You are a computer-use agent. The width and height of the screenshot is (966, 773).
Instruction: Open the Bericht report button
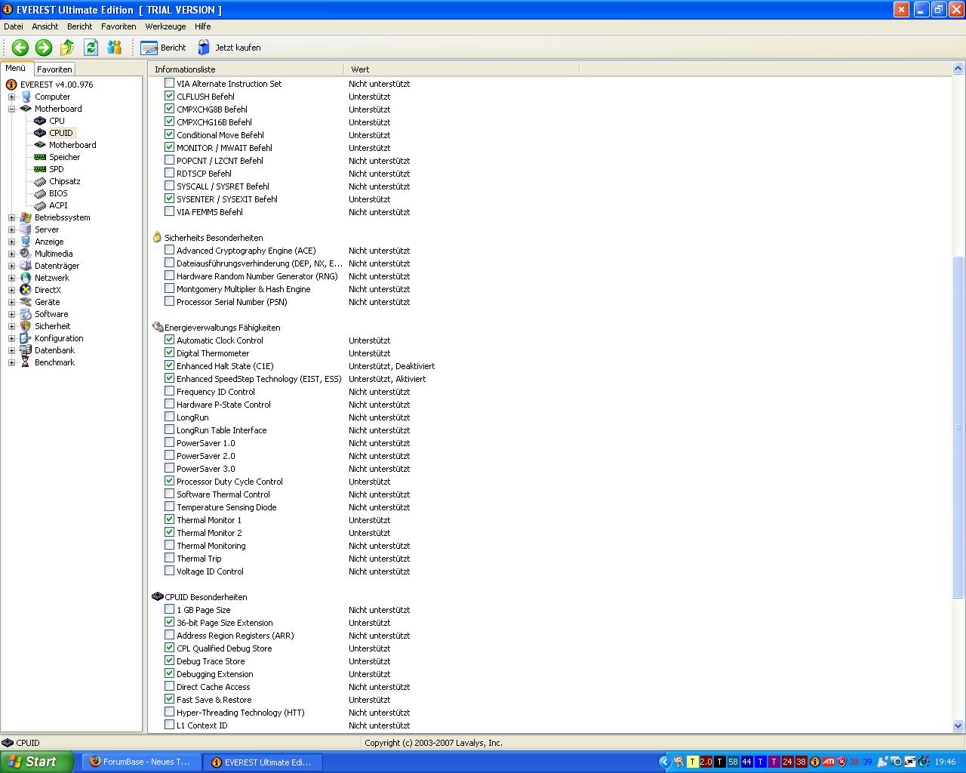163,48
